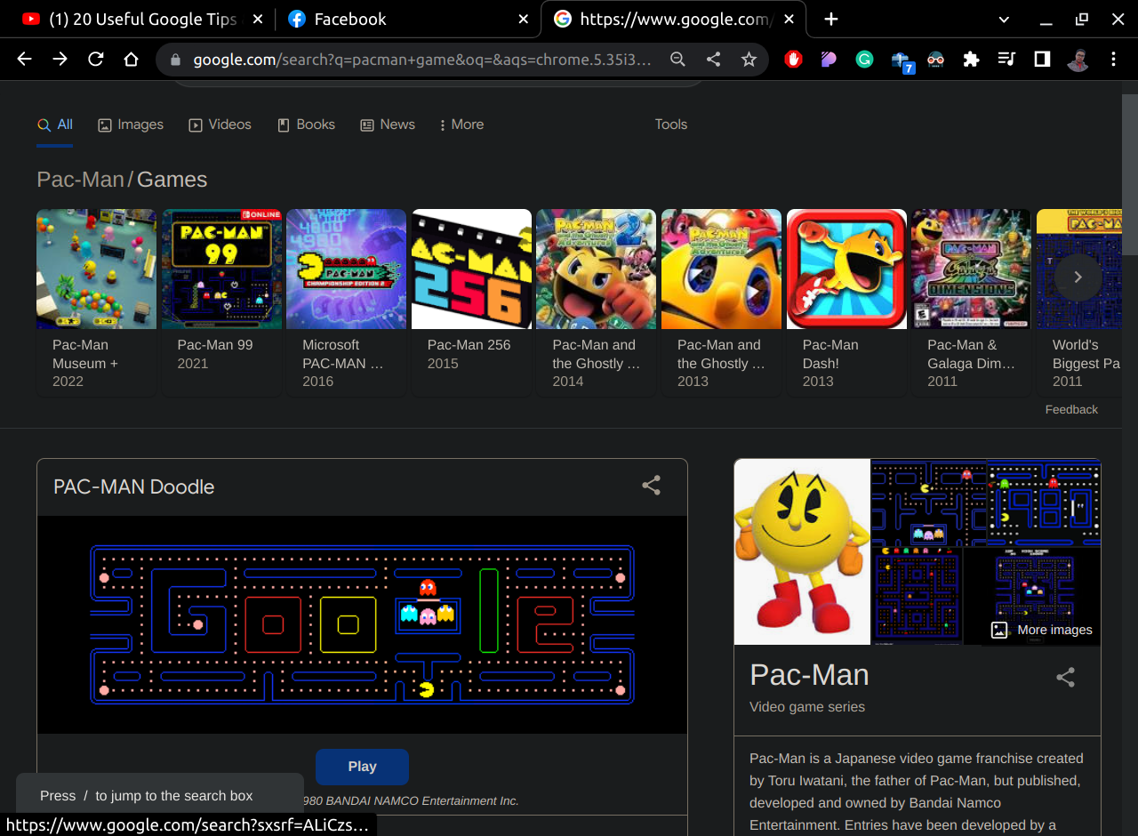Image resolution: width=1138 pixels, height=836 pixels.
Task: Go forward in browser history
Action: coord(60,60)
